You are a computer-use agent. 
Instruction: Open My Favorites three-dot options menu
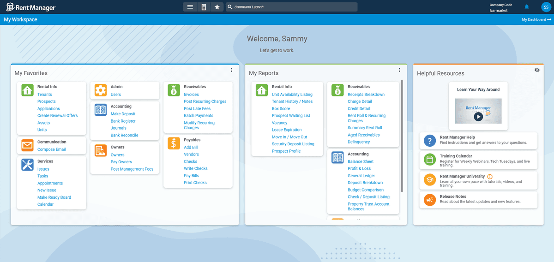232,70
